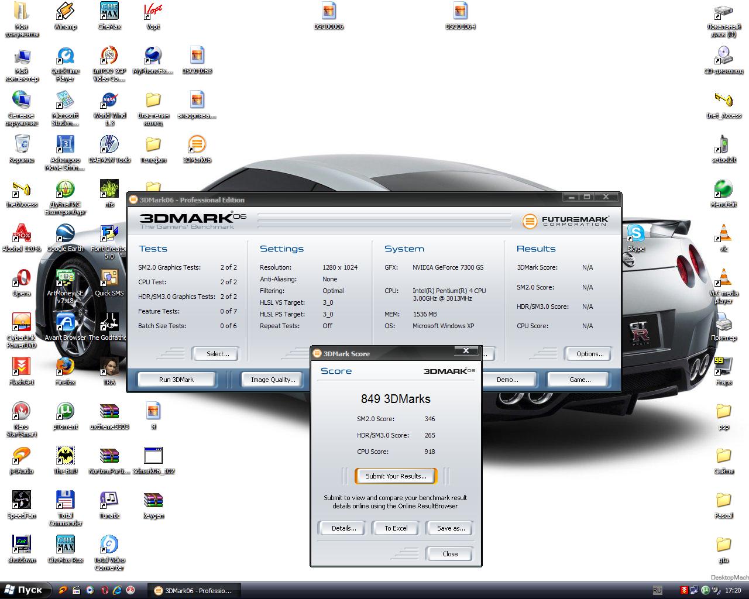
Task: Open the DSC01064 image file
Action: point(461,15)
